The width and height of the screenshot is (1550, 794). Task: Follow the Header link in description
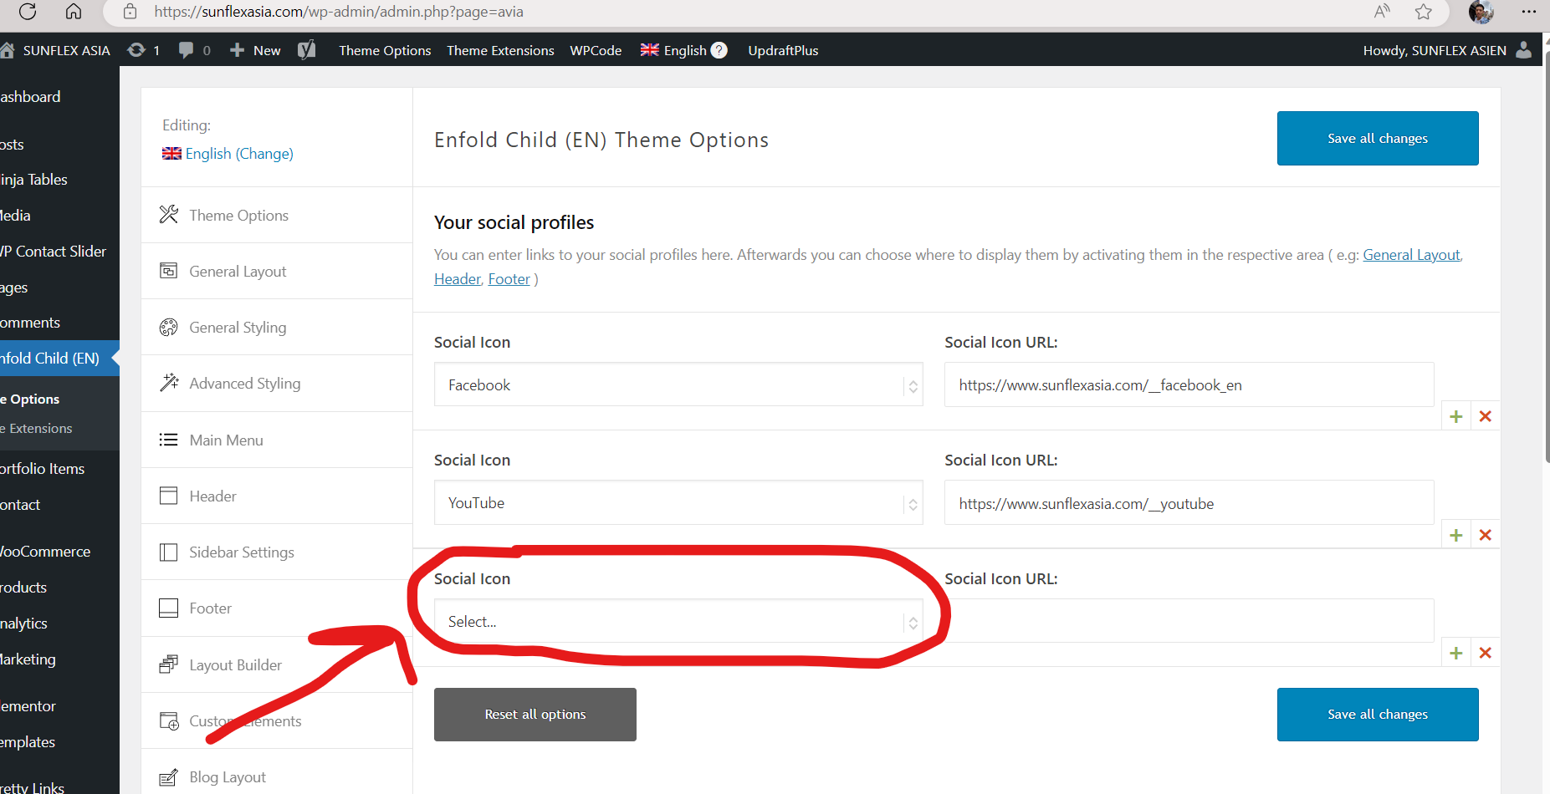(458, 279)
